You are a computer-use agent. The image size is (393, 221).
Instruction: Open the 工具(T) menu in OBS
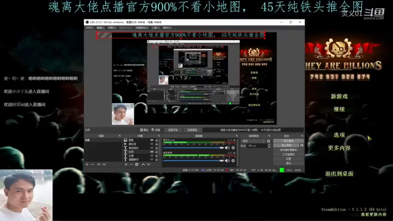(x=156, y=28)
